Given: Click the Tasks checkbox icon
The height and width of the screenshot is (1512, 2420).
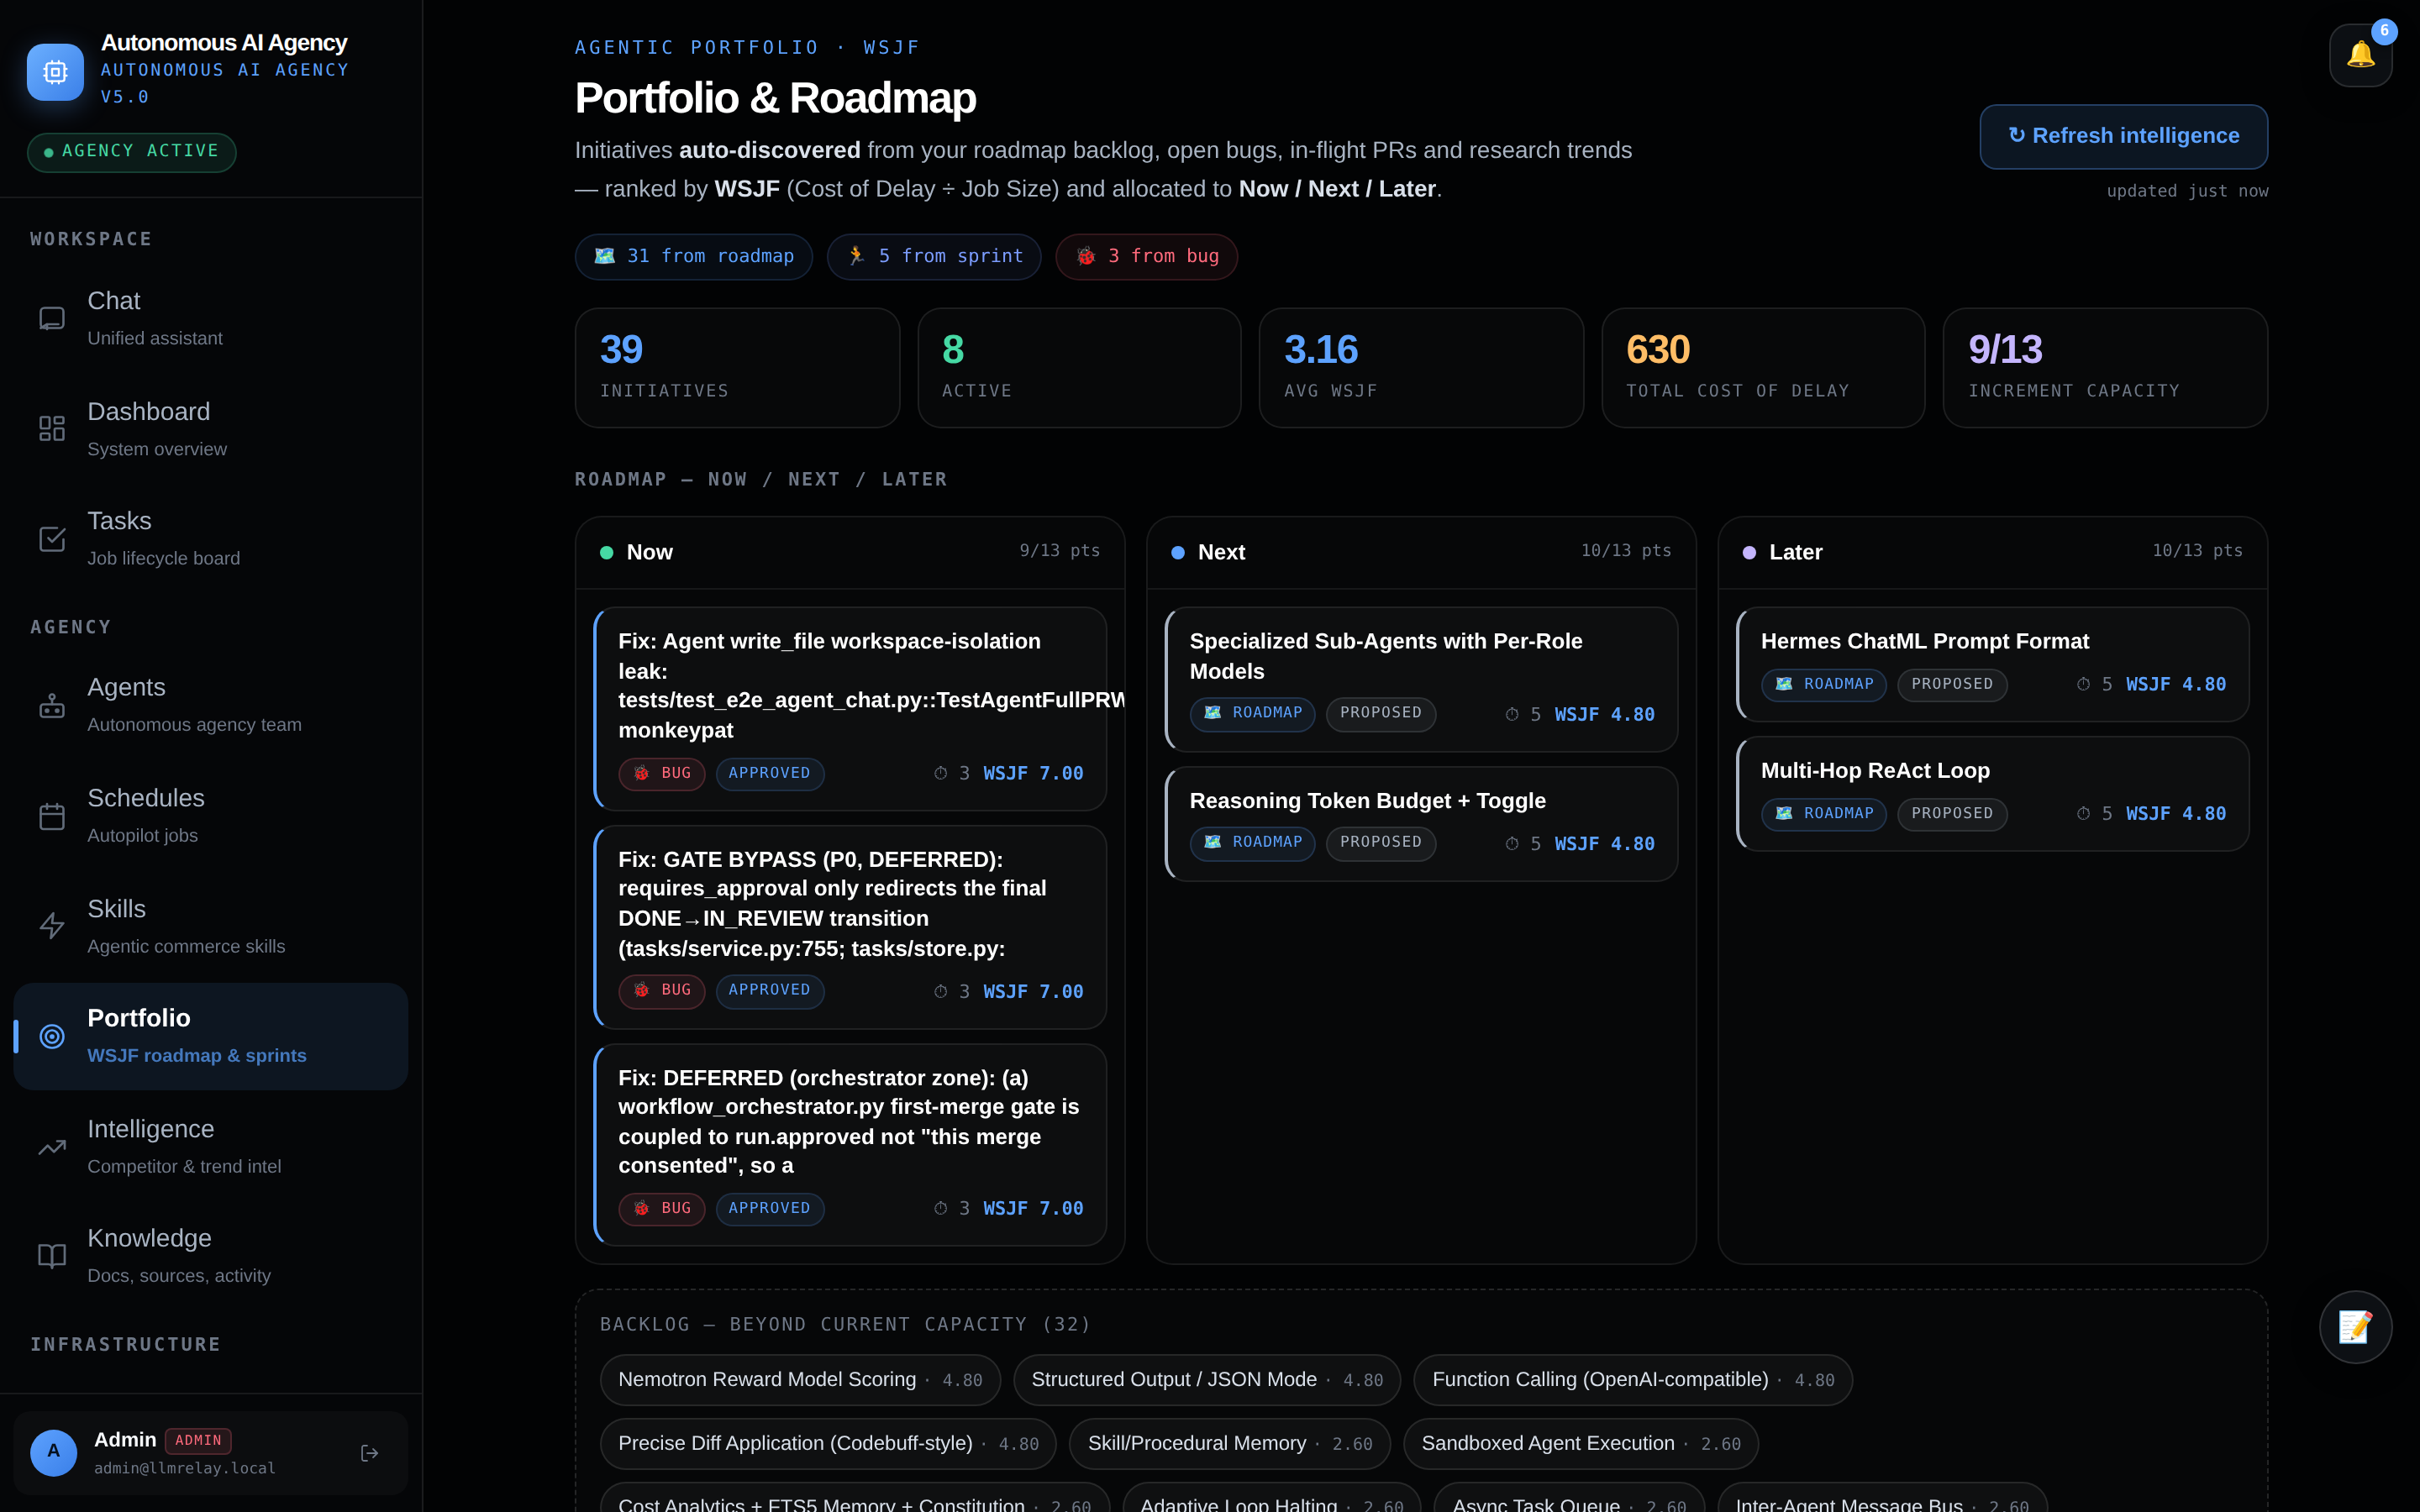Looking at the screenshot, I should [52, 539].
